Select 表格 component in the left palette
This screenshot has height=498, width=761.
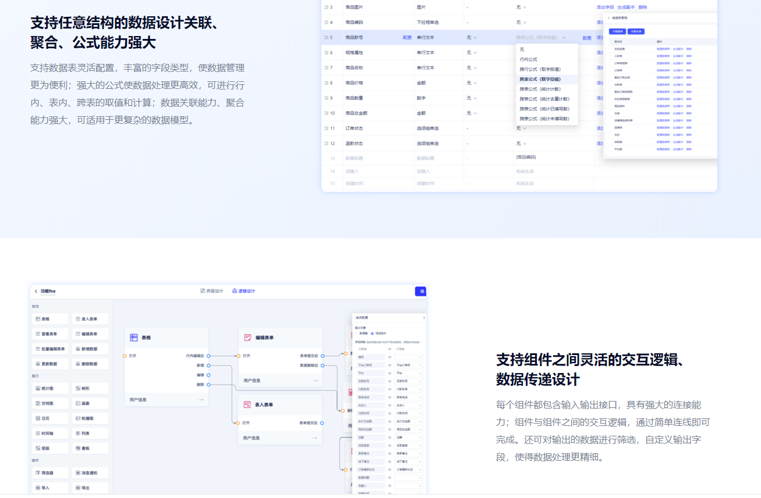tap(50, 319)
